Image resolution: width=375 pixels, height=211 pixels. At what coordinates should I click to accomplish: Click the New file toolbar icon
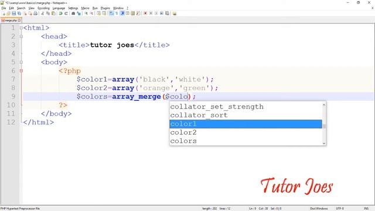3,13
